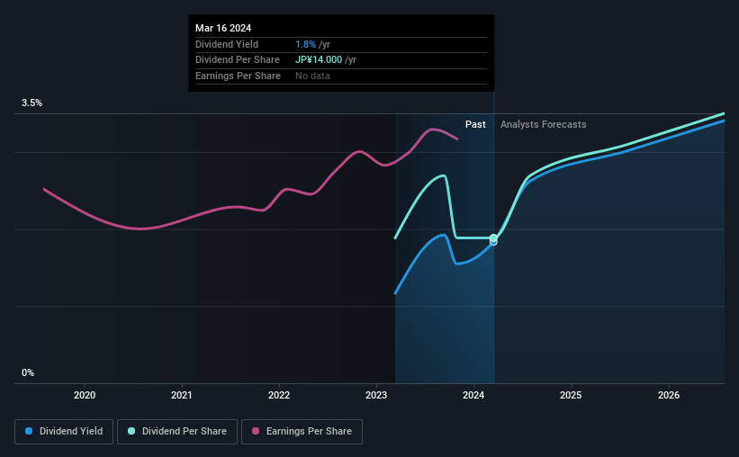
Task: Click the blue Dividend Yield legend dot
Action: (x=29, y=431)
